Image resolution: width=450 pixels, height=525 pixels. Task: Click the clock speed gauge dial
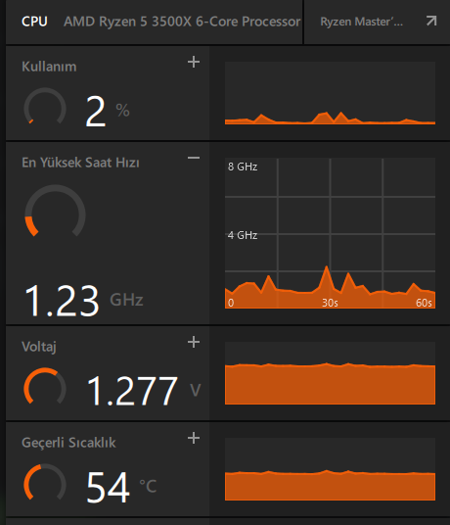pos(55,212)
